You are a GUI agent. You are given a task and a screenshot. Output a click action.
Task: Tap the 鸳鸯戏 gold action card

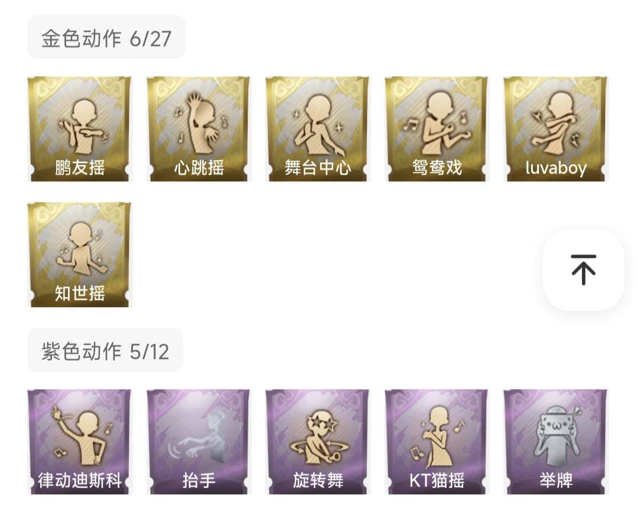[x=437, y=129]
